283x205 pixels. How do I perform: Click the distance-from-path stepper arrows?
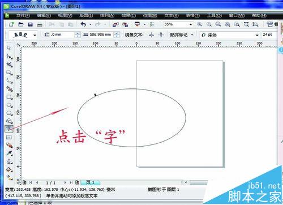(x=77, y=35)
